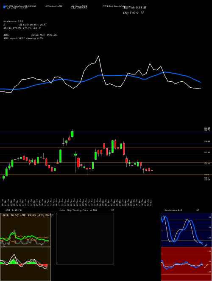
Task: Click the 182.36 price level label
Action: (x=207, y=152)
